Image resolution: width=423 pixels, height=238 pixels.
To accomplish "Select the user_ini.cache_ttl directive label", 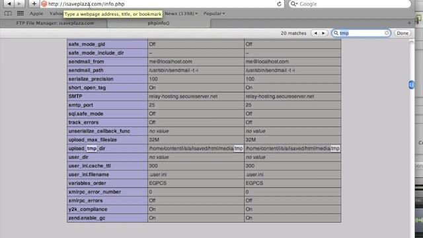I will (90, 166).
